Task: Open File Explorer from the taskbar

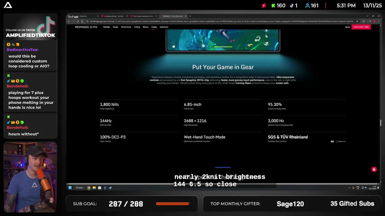Action: [94, 188]
